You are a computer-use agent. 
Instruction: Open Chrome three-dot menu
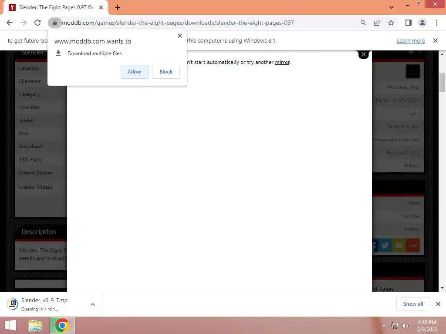click(x=436, y=23)
